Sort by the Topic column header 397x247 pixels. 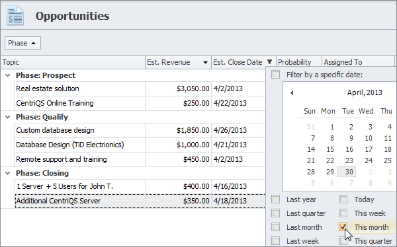73,62
